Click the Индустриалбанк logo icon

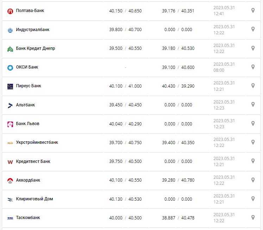coord(10,30)
